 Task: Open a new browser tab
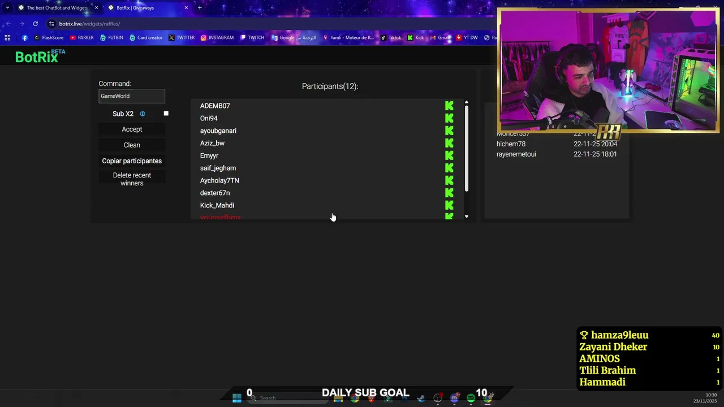[x=200, y=8]
